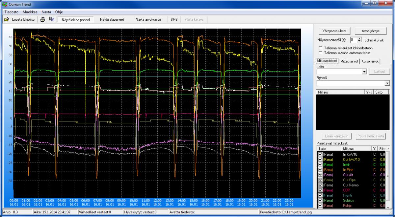Switch to the Mittausarvot tab
This screenshot has height=217, width=395.
pos(349,61)
